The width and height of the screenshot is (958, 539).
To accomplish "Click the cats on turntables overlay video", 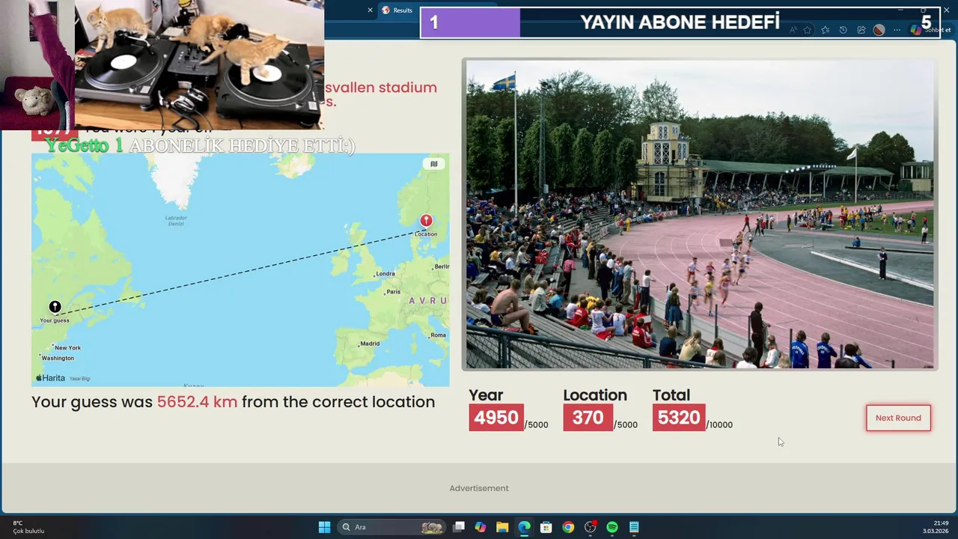I will pyautogui.click(x=199, y=64).
